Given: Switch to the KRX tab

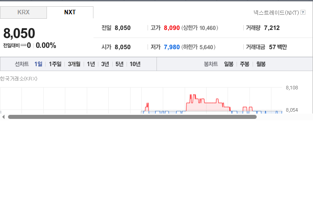Looking at the screenshot, I should coord(23,13).
